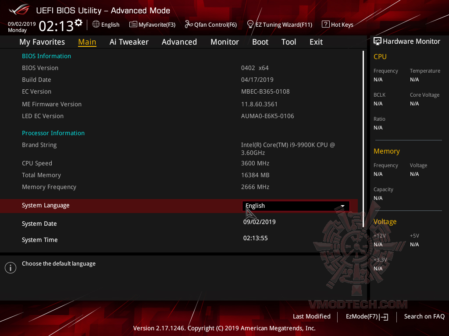Switch to the Ai Tweaker tab

tap(129, 42)
